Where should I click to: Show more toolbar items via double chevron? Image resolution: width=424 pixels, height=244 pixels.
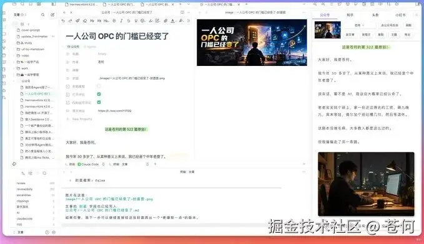(x=189, y=21)
